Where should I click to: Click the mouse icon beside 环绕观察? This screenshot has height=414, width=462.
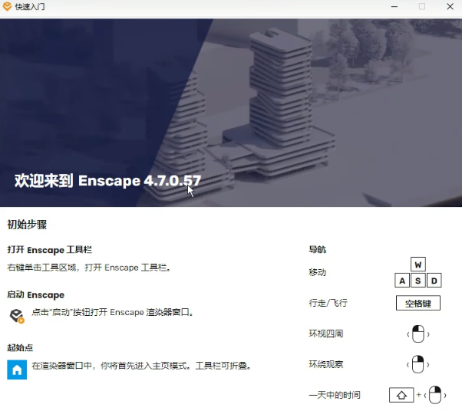[417, 364]
